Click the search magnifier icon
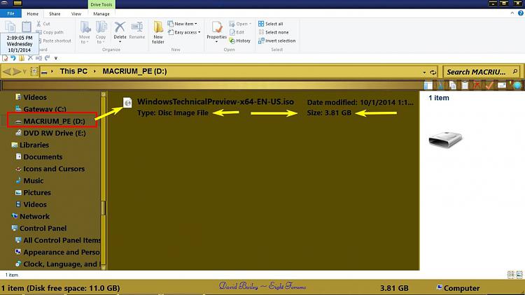The image size is (525, 295). (515, 71)
